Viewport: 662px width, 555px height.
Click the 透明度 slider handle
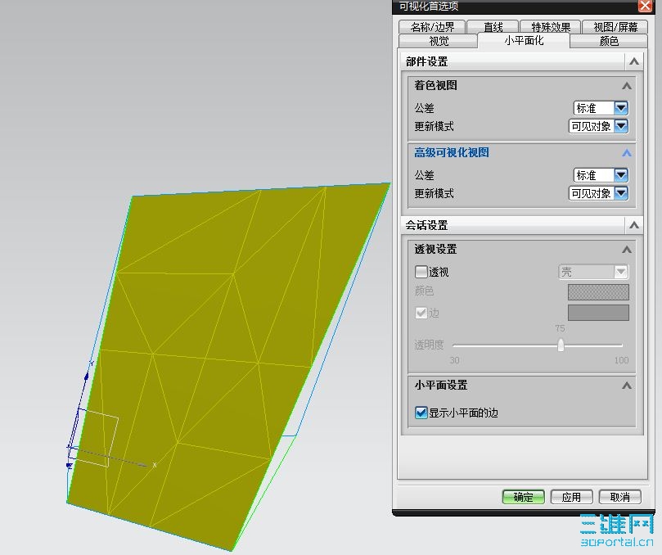click(x=561, y=345)
